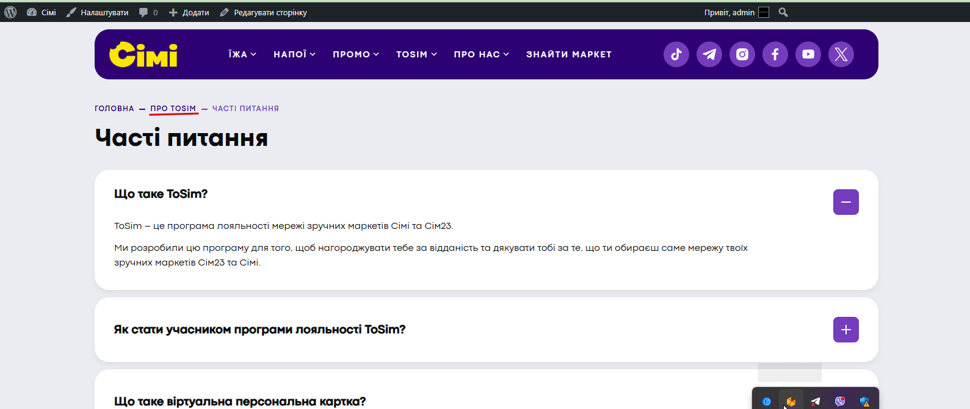
Task: Click the yellow Сімі logo
Action: tap(143, 54)
